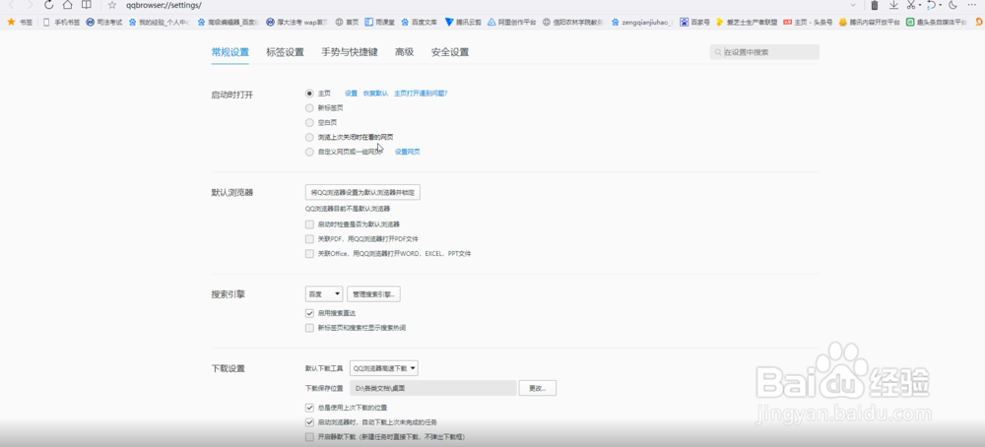This screenshot has height=447, width=985.
Task: Reload the page with the refresh icon
Action: click(48, 5)
